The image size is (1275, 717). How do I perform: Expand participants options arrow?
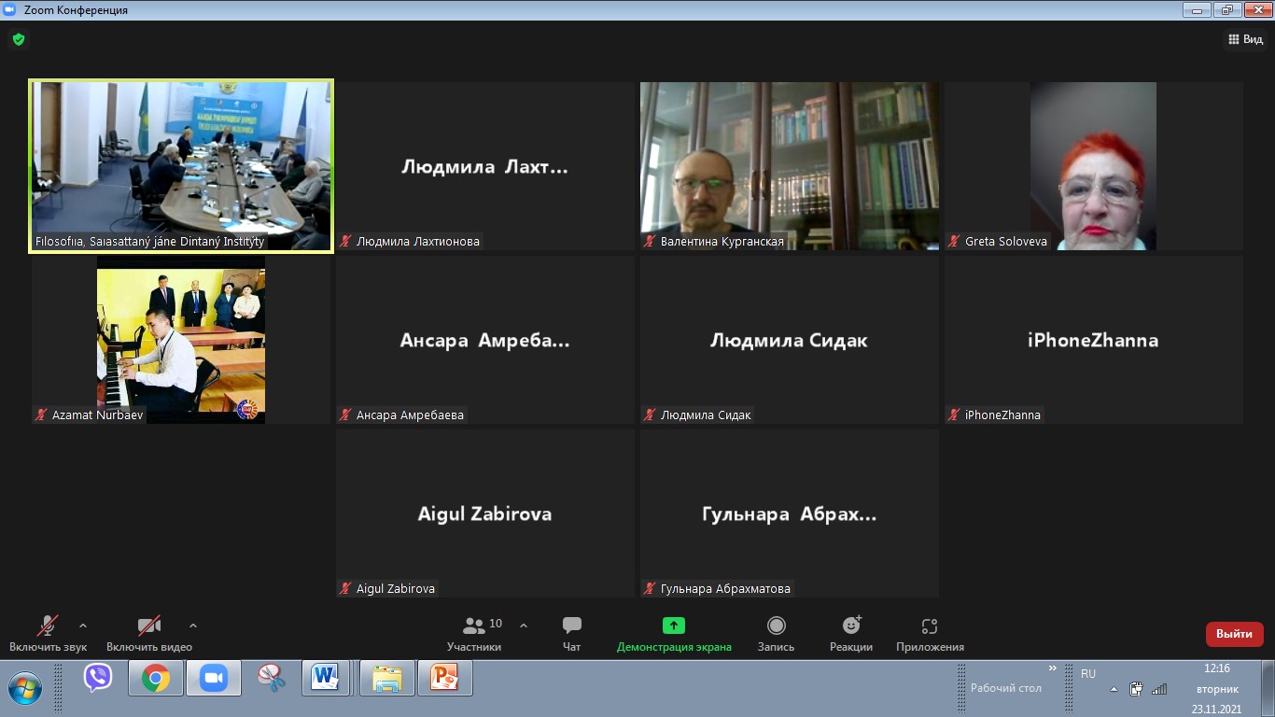[524, 626]
